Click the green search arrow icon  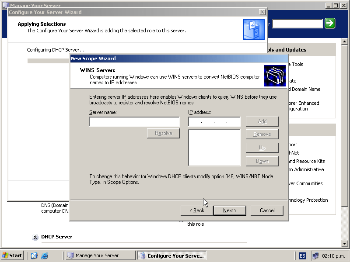330,24
